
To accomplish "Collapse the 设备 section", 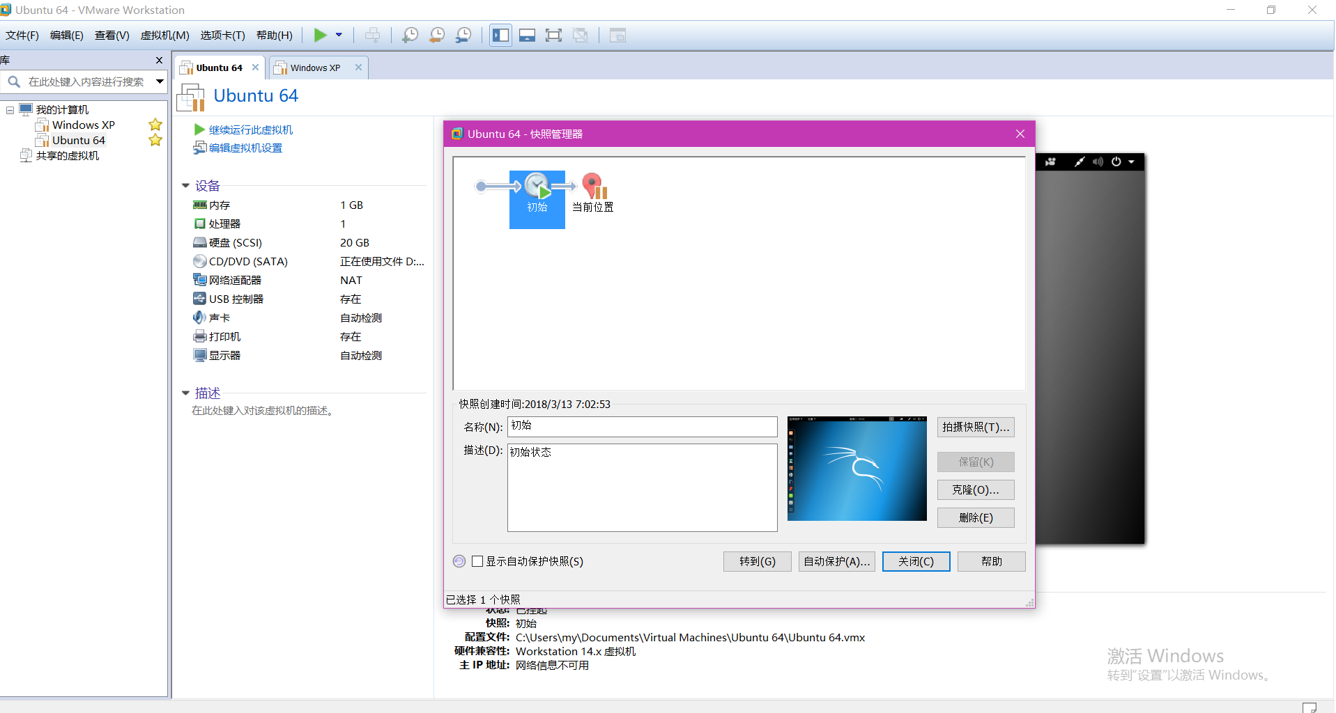I will pyautogui.click(x=185, y=186).
